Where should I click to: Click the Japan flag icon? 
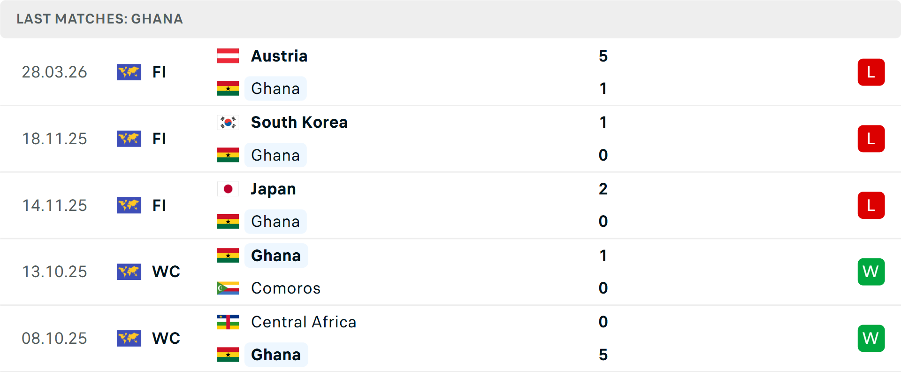pos(228,188)
